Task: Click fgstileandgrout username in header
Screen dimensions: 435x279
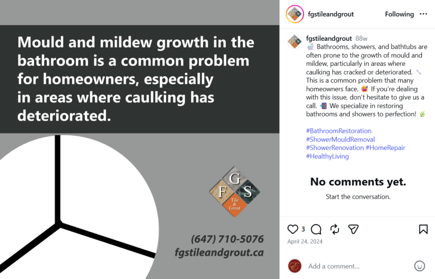Action: click(330, 14)
